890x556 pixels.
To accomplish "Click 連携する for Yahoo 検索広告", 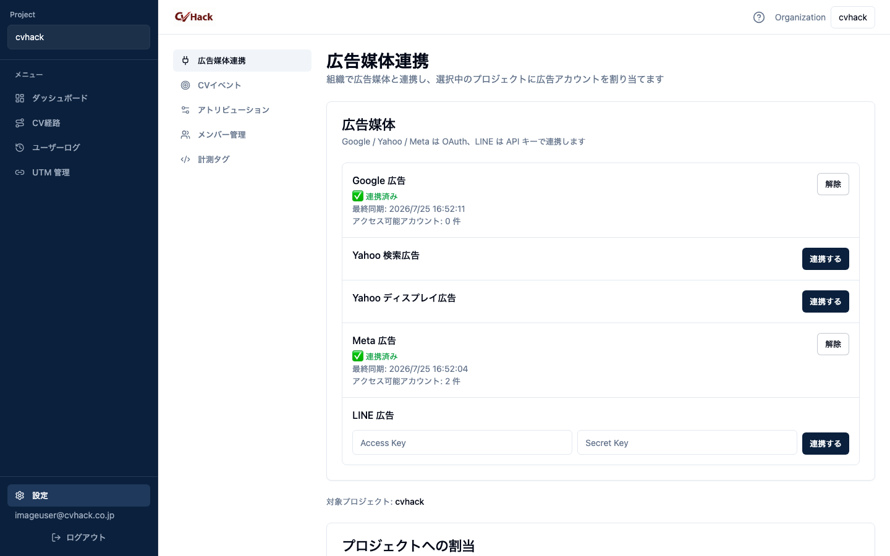I will pyautogui.click(x=826, y=259).
